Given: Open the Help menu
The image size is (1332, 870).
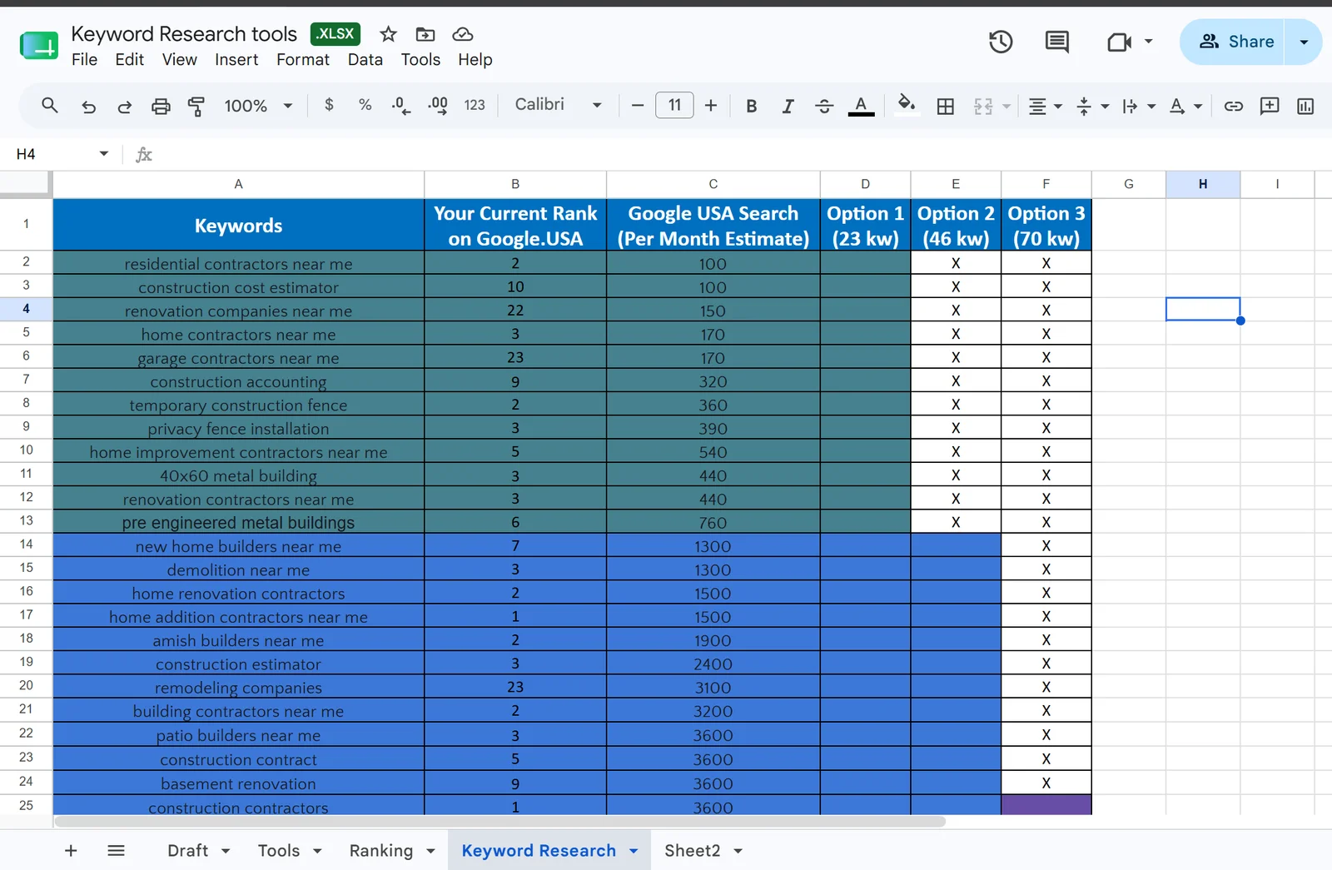Looking at the screenshot, I should tap(475, 60).
